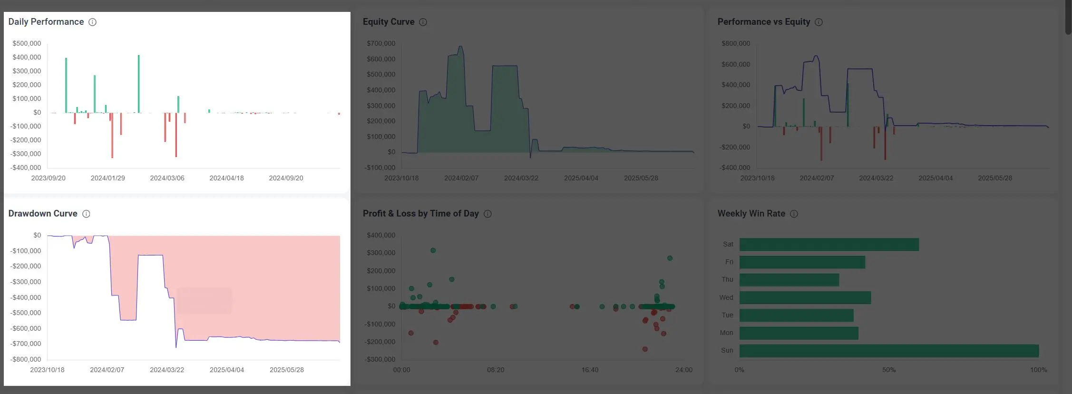Open the Weekly Win Rate info icon

794,214
